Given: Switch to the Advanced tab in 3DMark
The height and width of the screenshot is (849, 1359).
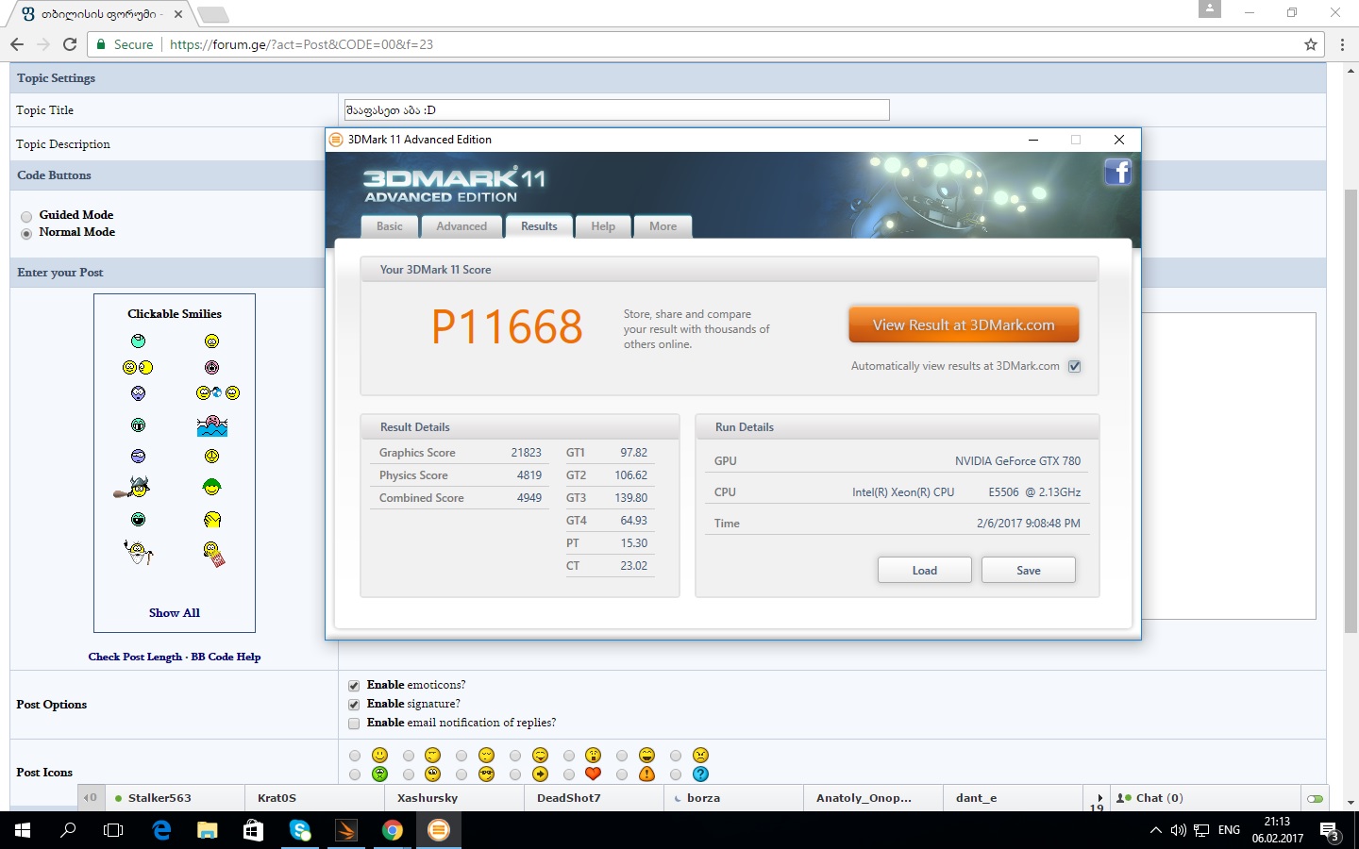Looking at the screenshot, I should click(461, 226).
